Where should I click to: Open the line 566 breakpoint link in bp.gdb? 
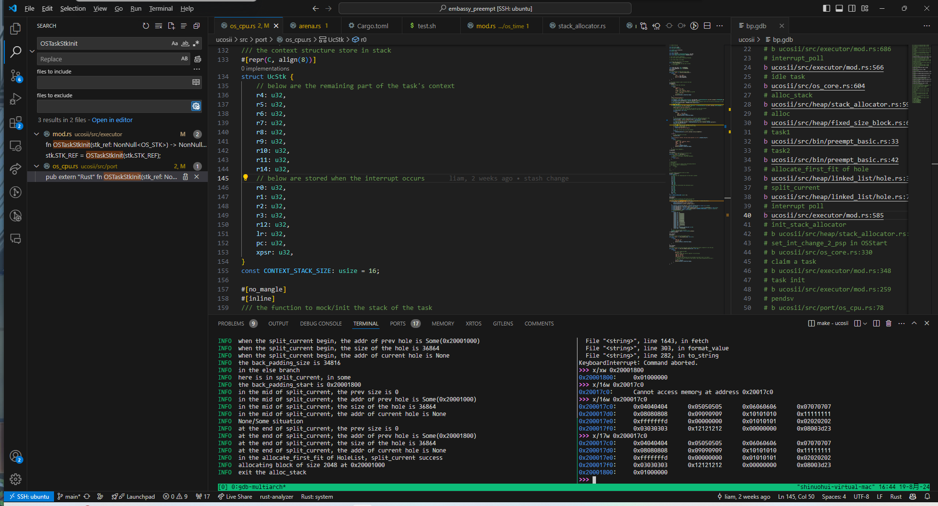[x=827, y=68]
